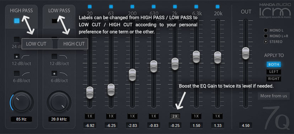The width and height of the screenshot is (294, 134).
Task: Click the Manda Audio ICM logo
Action: point(275,11)
